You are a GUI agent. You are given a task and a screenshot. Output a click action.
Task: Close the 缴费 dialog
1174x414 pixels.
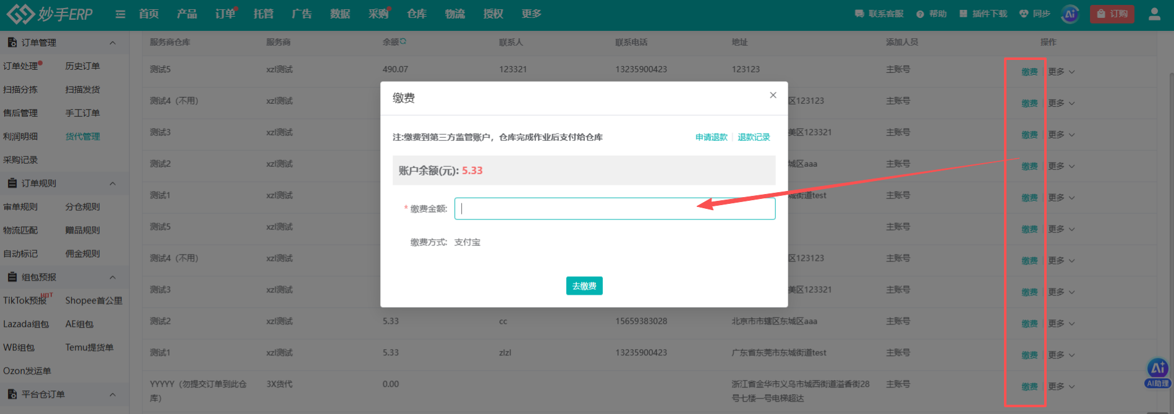click(x=773, y=95)
